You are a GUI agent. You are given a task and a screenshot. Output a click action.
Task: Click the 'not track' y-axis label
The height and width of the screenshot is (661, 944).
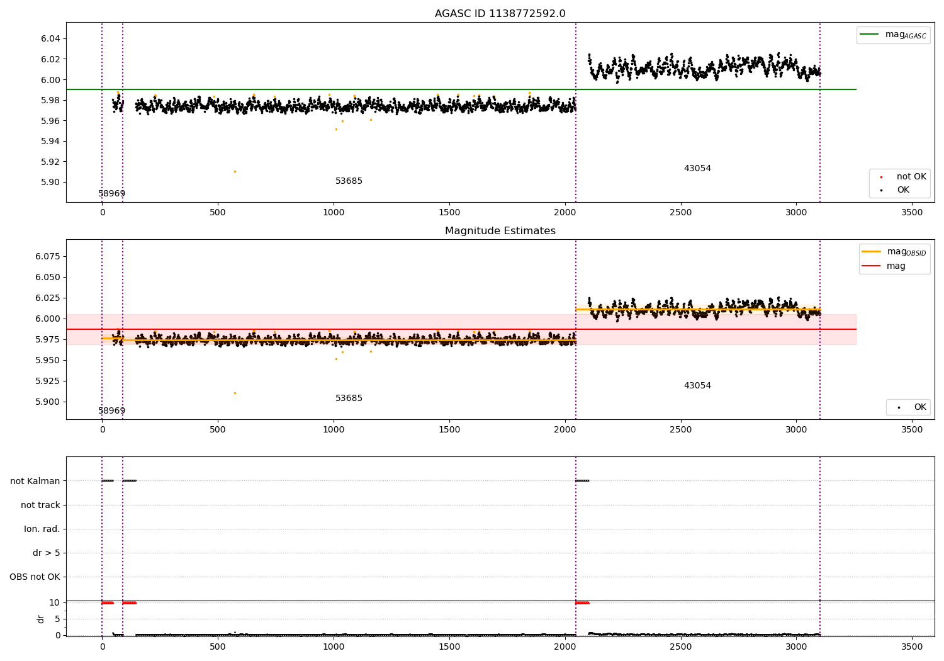(40, 506)
